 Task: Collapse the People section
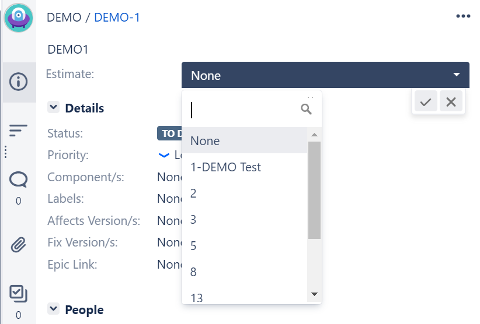(x=54, y=309)
